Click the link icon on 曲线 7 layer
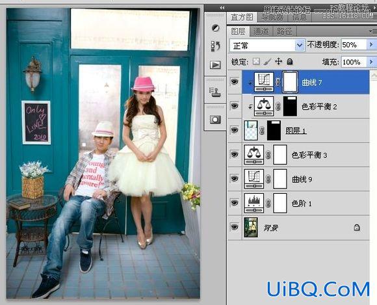The height and width of the screenshot is (305, 377). point(278,82)
